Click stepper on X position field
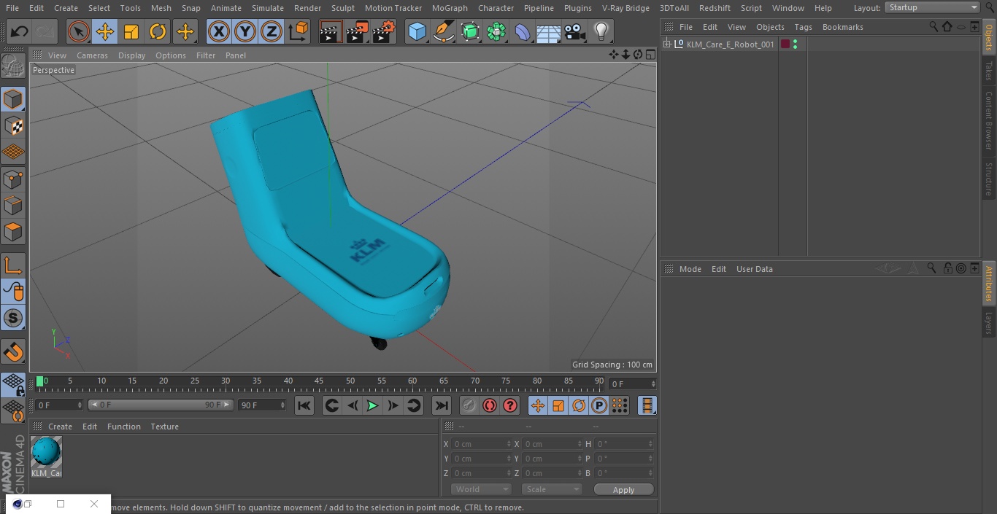This screenshot has height=514, width=997. (509, 444)
